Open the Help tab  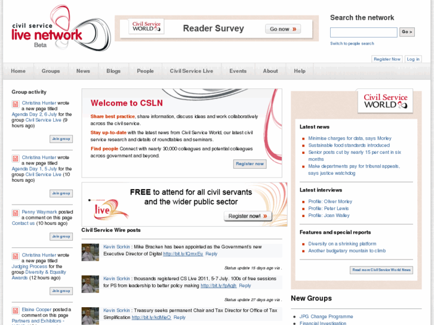300,71
